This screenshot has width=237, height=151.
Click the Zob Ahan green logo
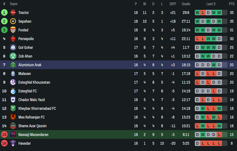(13, 56)
